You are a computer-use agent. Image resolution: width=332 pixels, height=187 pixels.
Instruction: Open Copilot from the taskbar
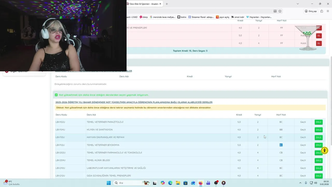(163, 183)
